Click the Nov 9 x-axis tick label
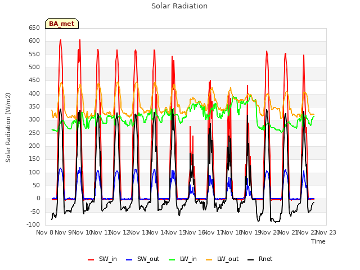360x270 pixels. (64, 232)
